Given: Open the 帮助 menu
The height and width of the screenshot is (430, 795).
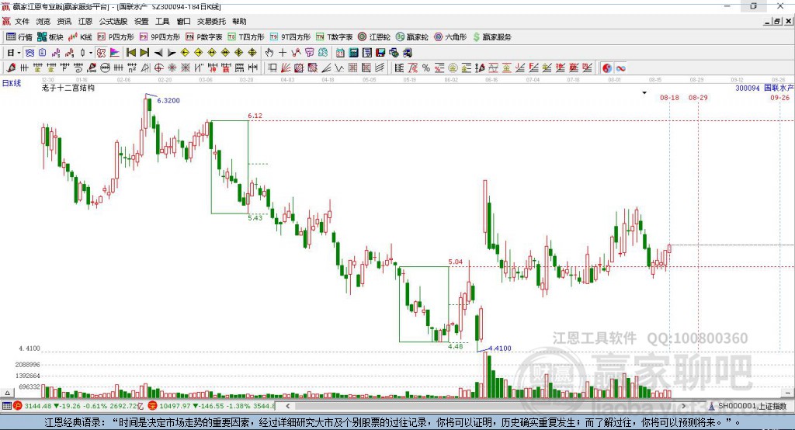Looking at the screenshot, I should pos(239,21).
